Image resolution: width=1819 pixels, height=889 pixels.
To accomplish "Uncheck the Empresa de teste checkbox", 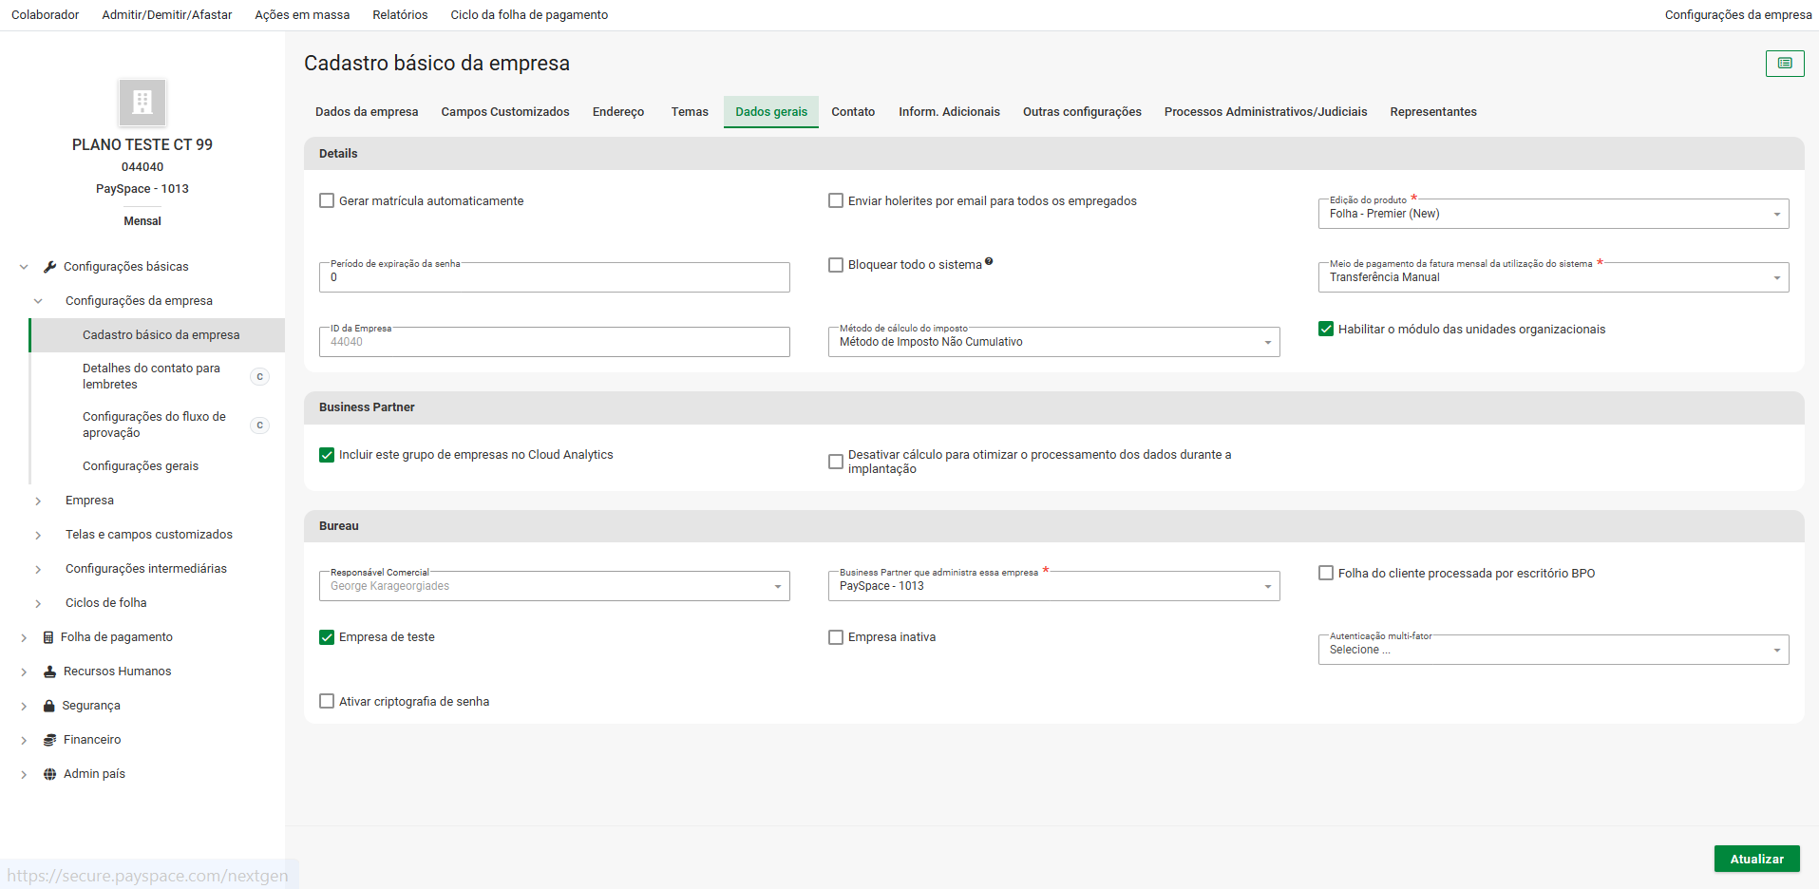I will coord(327,637).
